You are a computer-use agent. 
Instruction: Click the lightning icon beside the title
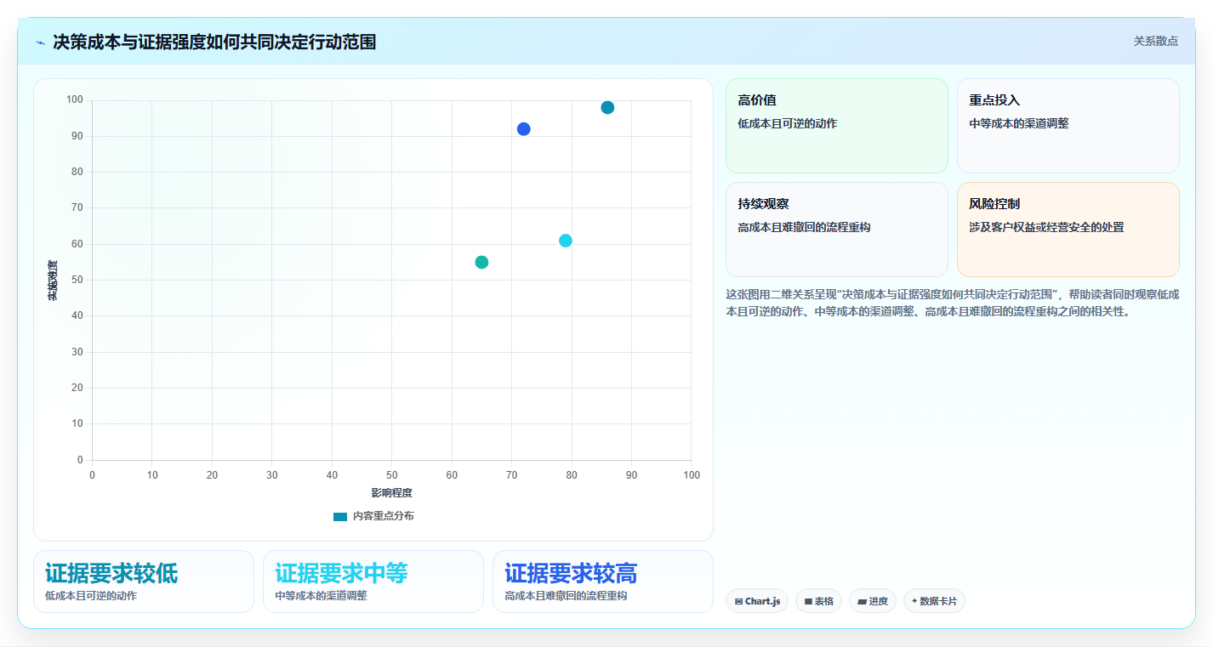point(40,42)
